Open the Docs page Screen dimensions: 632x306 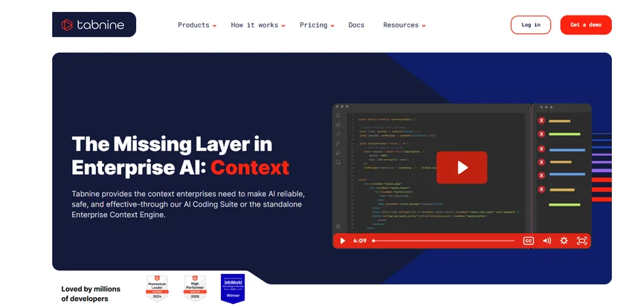(356, 25)
